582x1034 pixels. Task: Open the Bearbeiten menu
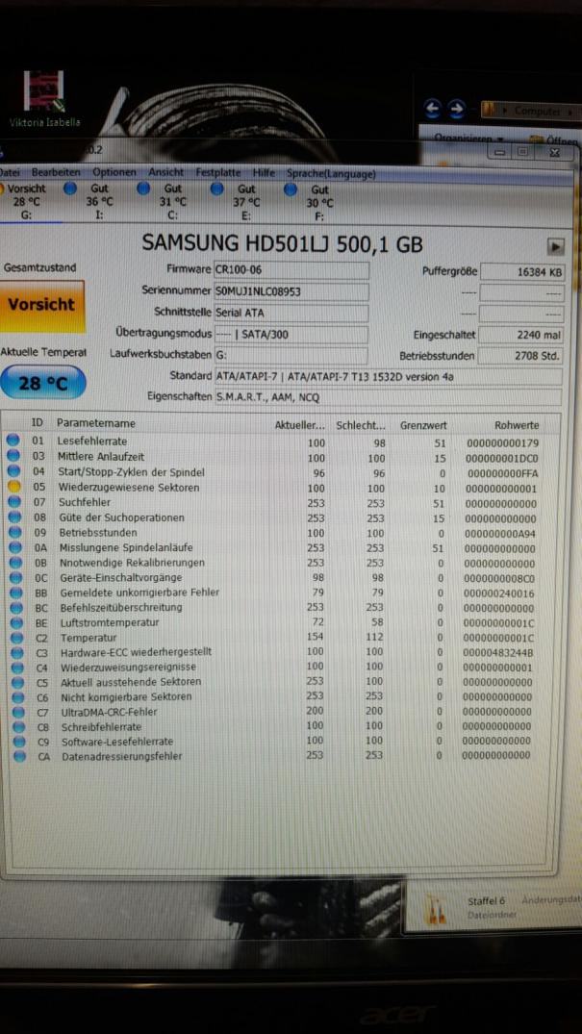(x=56, y=172)
